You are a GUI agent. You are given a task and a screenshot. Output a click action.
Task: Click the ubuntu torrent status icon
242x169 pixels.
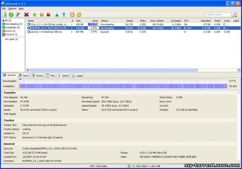click(x=29, y=32)
